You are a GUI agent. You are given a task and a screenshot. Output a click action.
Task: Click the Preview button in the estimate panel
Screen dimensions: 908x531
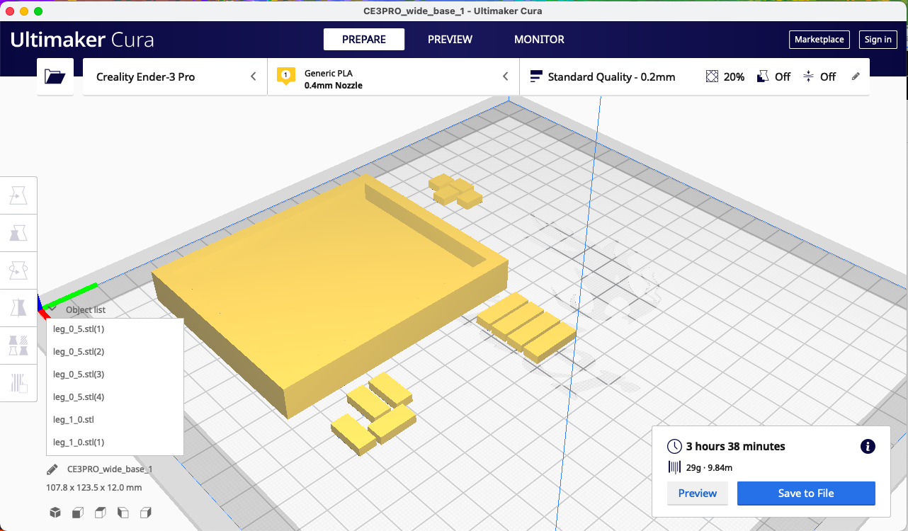(x=698, y=493)
